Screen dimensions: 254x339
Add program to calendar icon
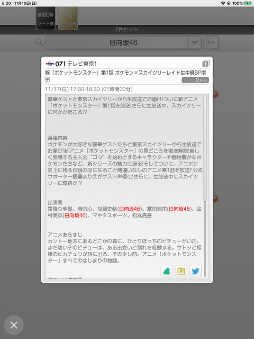(x=181, y=271)
